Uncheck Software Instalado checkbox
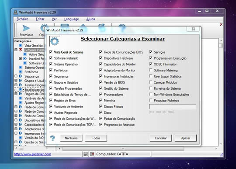The height and width of the screenshot is (169, 236). 51,58
